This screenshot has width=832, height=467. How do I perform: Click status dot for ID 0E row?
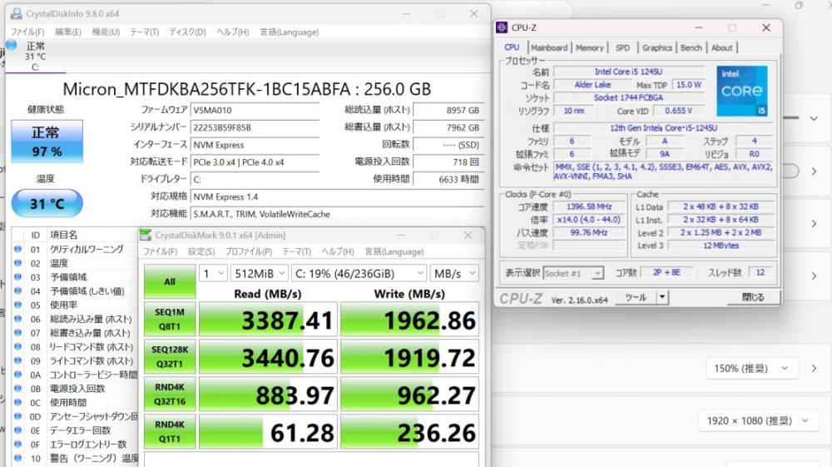[x=17, y=430]
